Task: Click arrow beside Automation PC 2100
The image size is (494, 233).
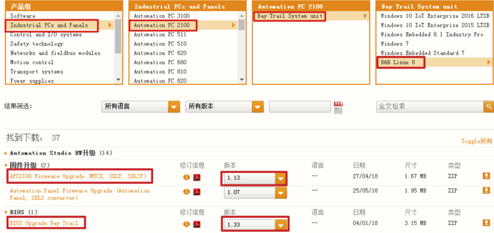Action: pos(234,25)
